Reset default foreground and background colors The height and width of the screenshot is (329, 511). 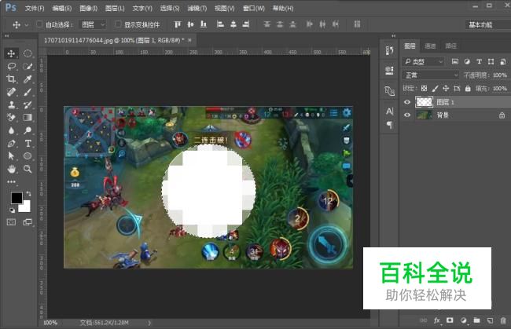[12, 210]
